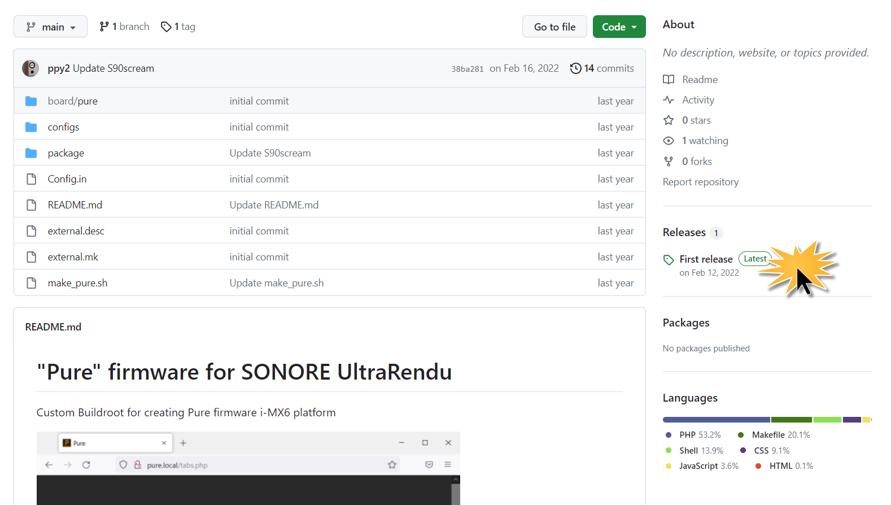This screenshot has width=891, height=505.
Task: Open the board/pure folder icon
Action: 31,101
